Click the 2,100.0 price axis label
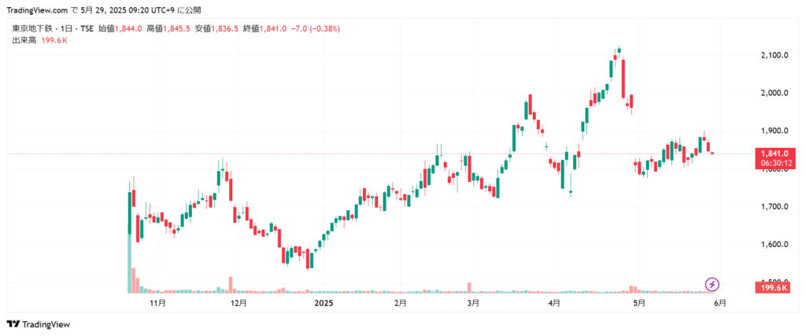Image resolution: width=806 pixels, height=336 pixels. point(775,55)
